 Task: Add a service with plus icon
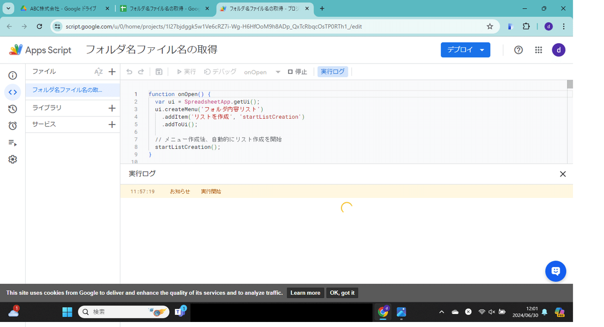click(112, 124)
